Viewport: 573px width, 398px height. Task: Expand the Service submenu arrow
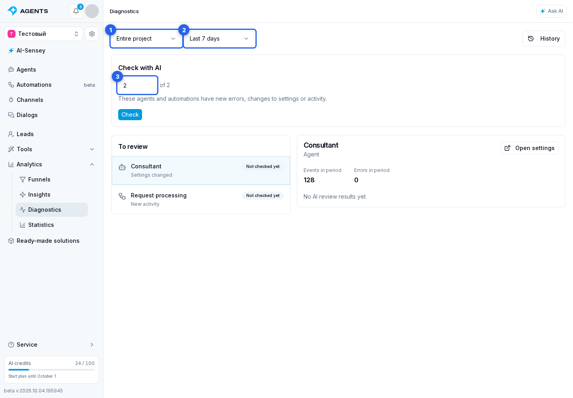coord(92,345)
